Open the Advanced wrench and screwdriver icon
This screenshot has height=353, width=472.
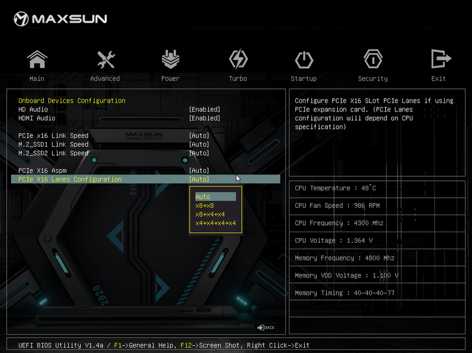click(106, 60)
